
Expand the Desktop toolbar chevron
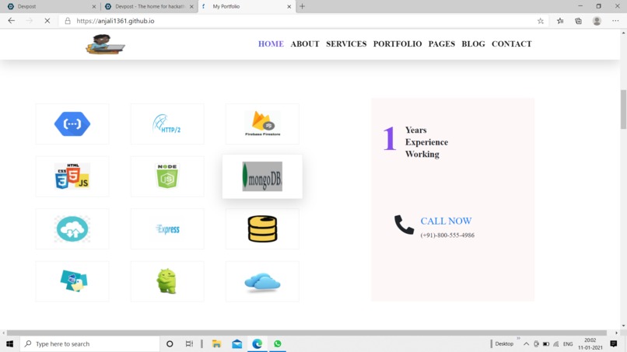[518, 339]
